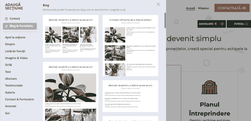Click the Comerț shopping bag icon

[x=6, y=19]
